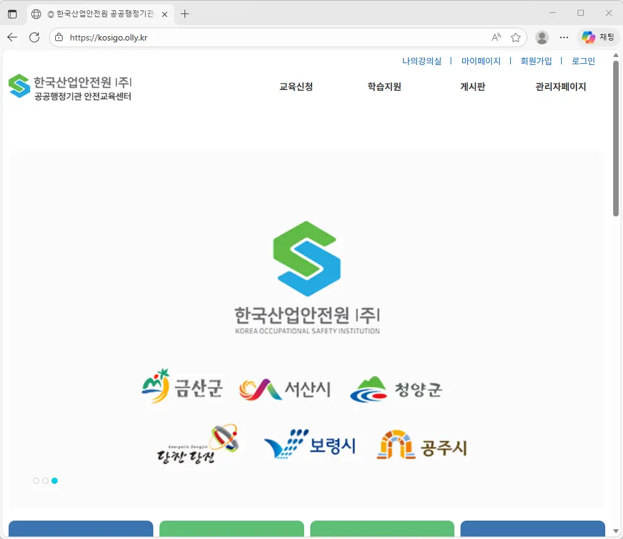This screenshot has height=539, width=623.
Task: Click the browser address bar
Action: (276, 37)
